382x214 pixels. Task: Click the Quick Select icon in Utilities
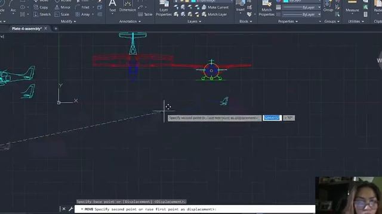pos(365,7)
